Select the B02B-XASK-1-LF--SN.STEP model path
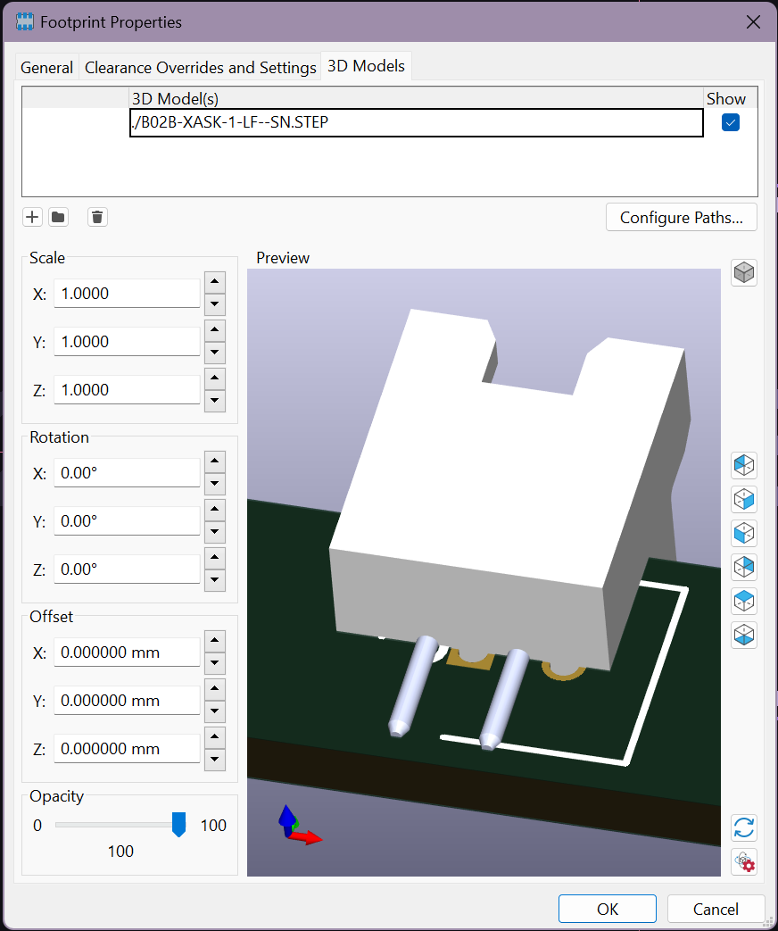Viewport: 778px width, 931px height. tap(416, 123)
